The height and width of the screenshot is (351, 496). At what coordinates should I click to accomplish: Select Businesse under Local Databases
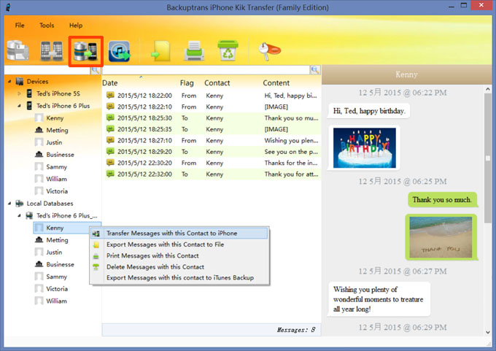point(60,264)
